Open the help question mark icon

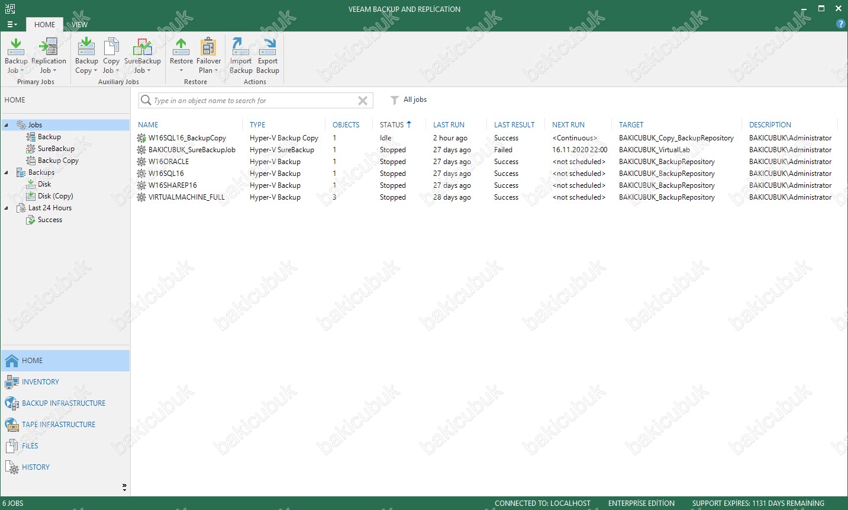click(x=840, y=24)
